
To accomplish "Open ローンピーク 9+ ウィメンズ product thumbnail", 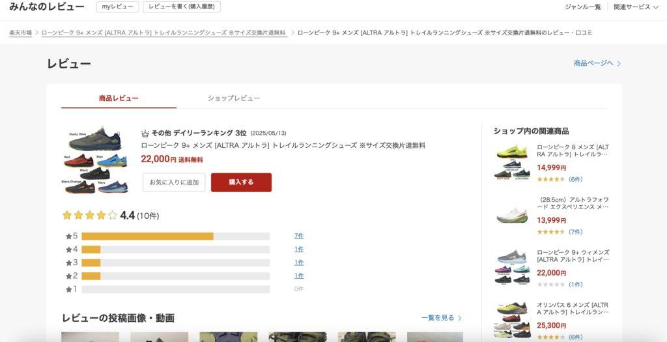I will pos(513,268).
